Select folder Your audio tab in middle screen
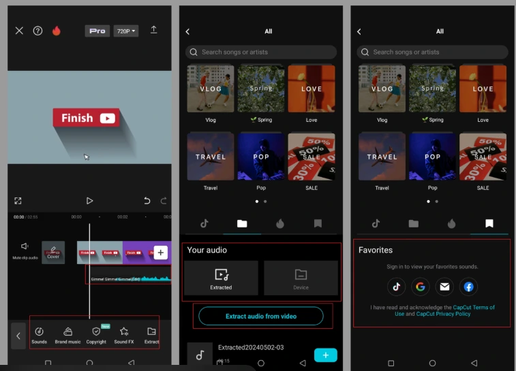Screen dimensions: 516x371 (x=242, y=224)
